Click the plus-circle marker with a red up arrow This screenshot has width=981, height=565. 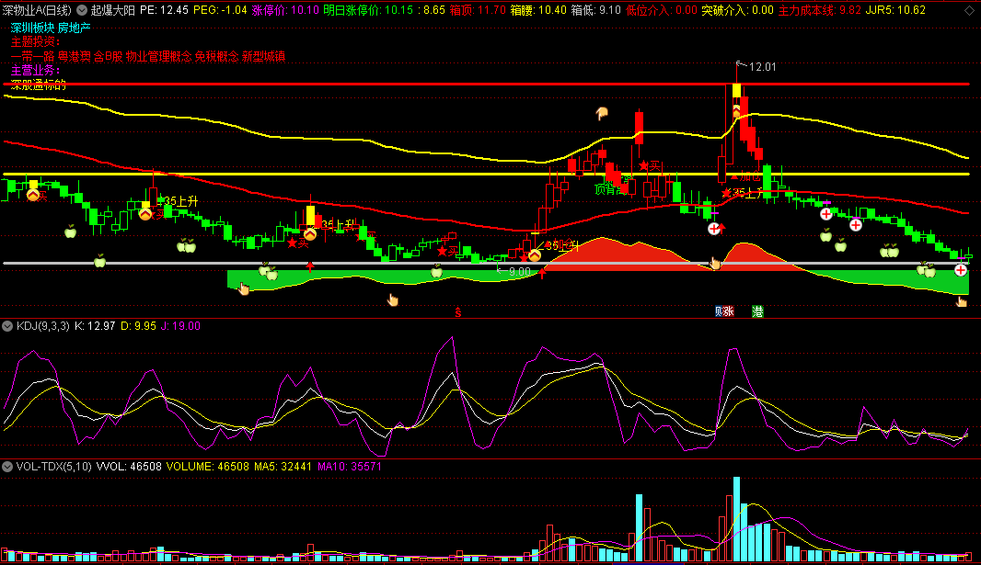(x=714, y=229)
